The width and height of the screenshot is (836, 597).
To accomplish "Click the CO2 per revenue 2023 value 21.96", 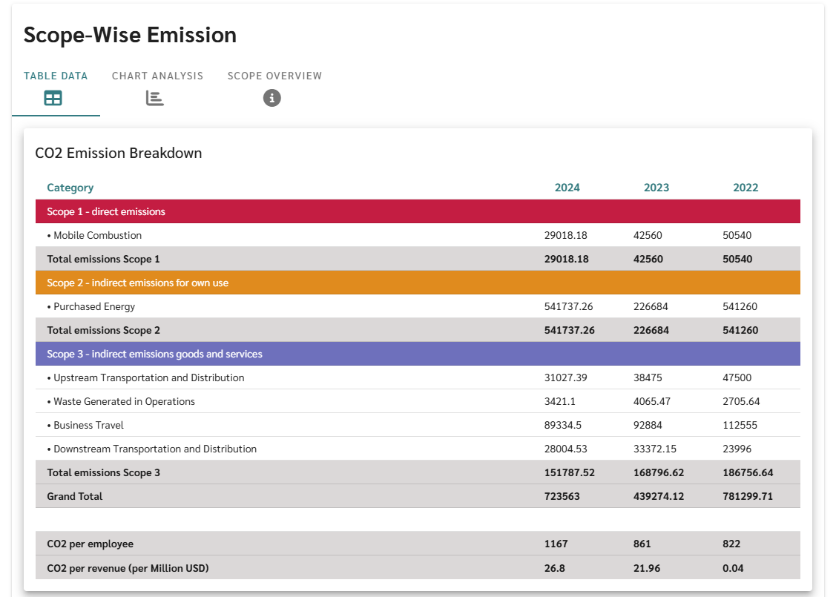I will (x=647, y=568).
